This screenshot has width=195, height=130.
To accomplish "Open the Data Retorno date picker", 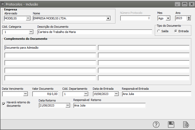I will point(68,105).
